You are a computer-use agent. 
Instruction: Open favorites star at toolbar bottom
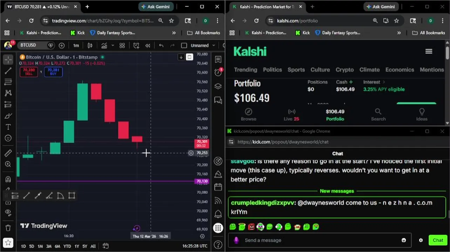(8, 242)
